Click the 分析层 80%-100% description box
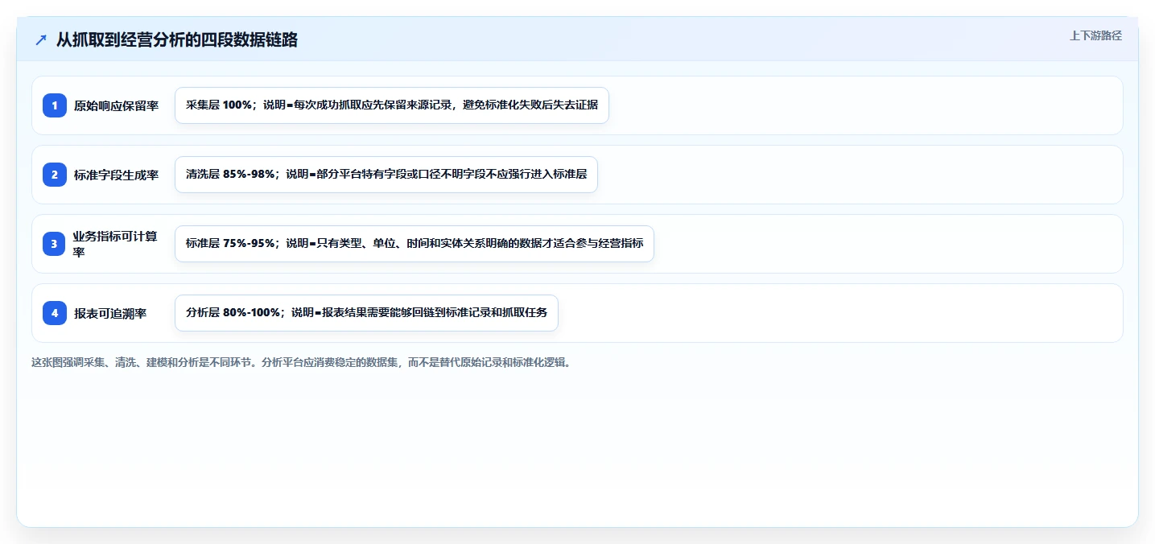Image resolution: width=1155 pixels, height=544 pixels. [366, 313]
